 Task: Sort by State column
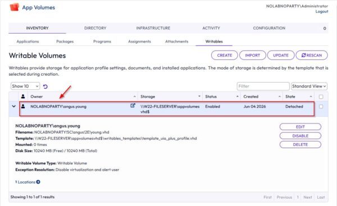click(x=299, y=97)
